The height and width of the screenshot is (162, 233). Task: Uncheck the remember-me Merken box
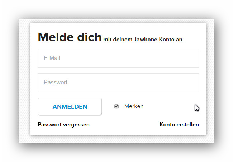point(116,106)
